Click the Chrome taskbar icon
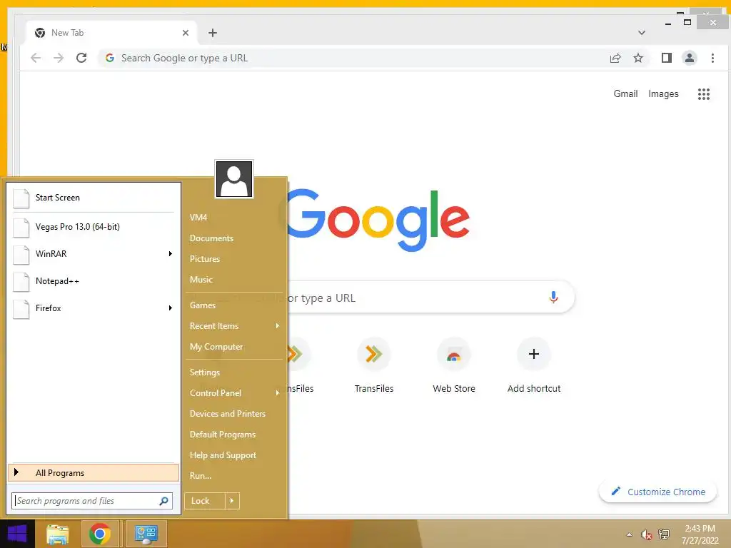Viewport: 731px width, 548px height. pos(100,534)
